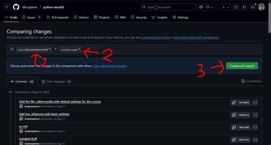
Task: Click the Create pull request button
Action: tap(242, 66)
